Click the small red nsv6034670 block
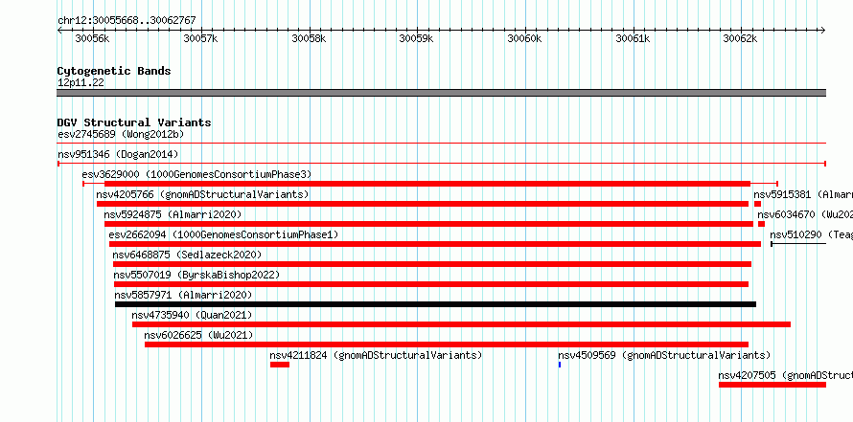This screenshot has height=422, width=853. [x=761, y=224]
